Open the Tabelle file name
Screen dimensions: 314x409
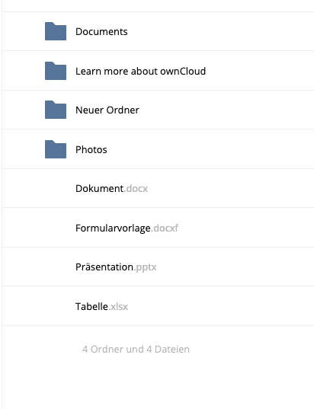coord(91,306)
